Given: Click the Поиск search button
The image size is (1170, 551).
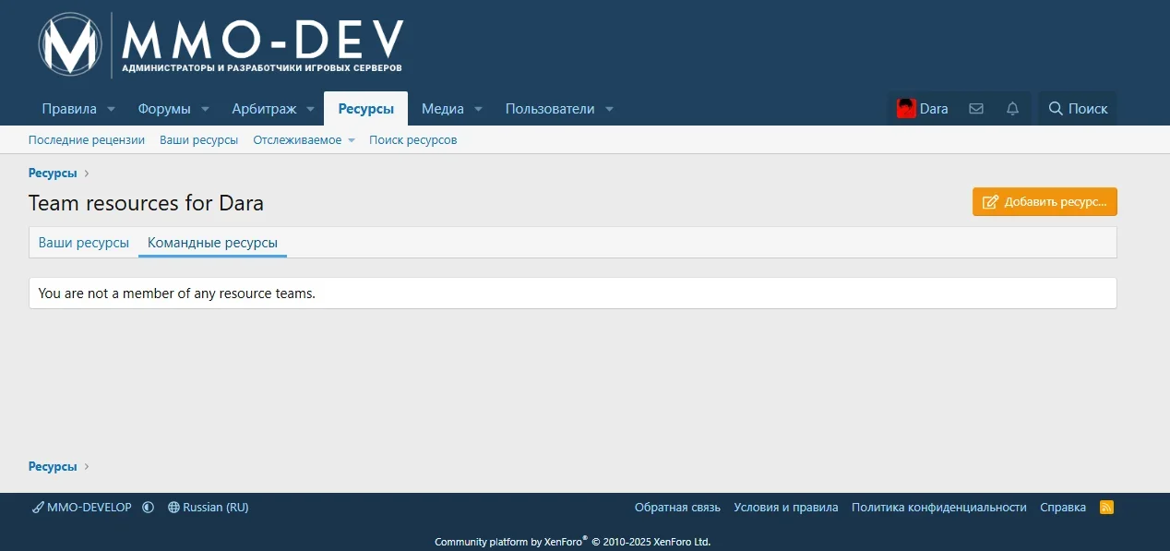Looking at the screenshot, I should coord(1078,109).
